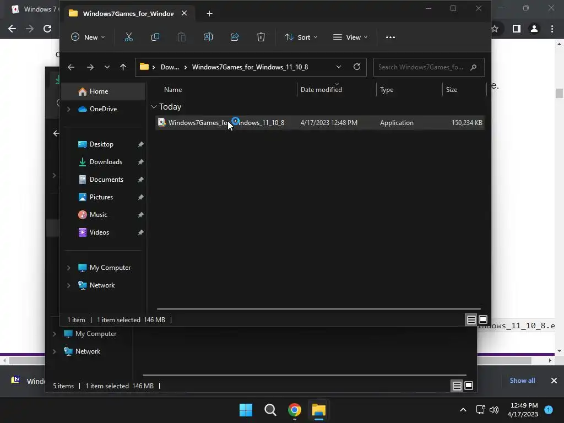This screenshot has height=423, width=564.
Task: Open the See more ellipsis menu
Action: tap(391, 37)
